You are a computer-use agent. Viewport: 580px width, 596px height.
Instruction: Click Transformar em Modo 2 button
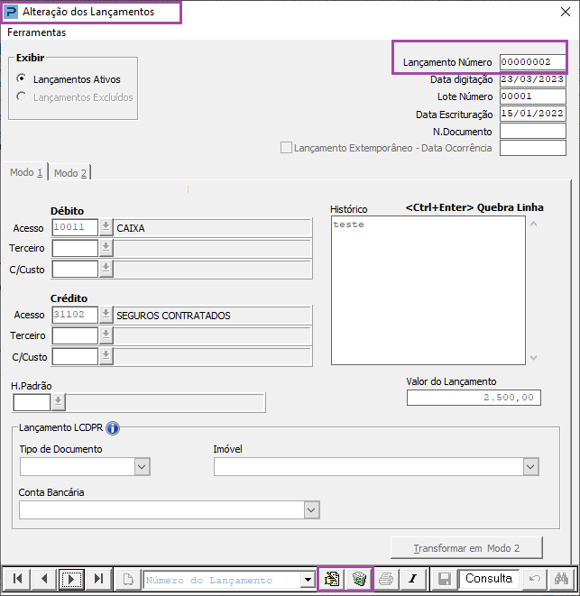466,548
